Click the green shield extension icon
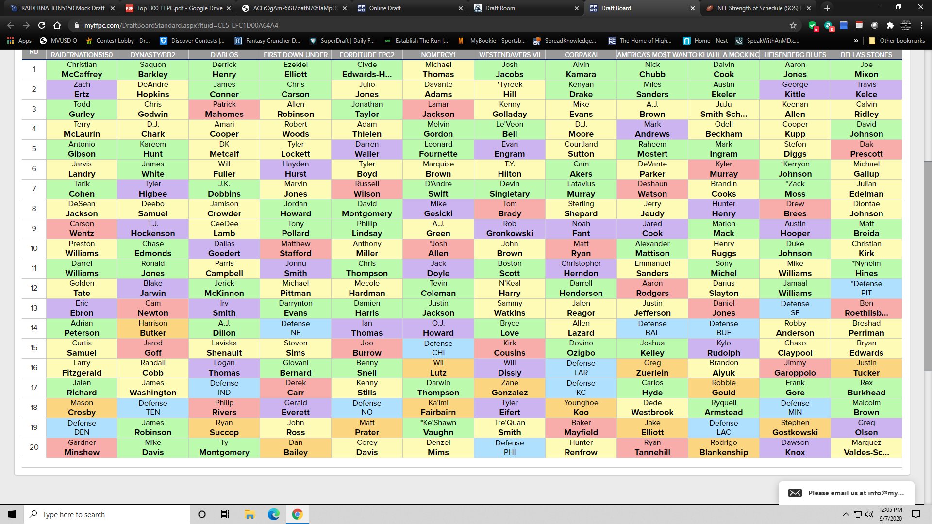The height and width of the screenshot is (524, 932). point(812,25)
